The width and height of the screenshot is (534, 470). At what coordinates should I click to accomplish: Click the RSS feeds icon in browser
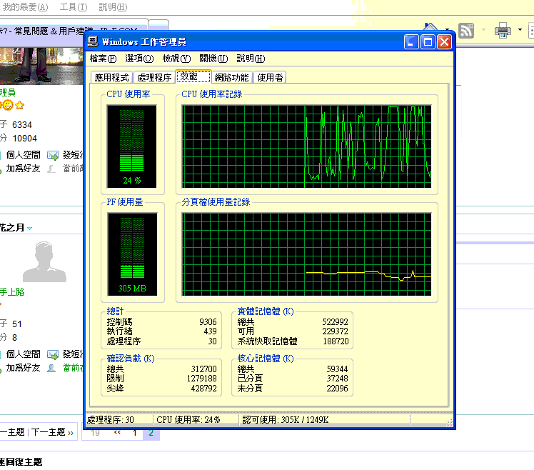pyautogui.click(x=466, y=31)
